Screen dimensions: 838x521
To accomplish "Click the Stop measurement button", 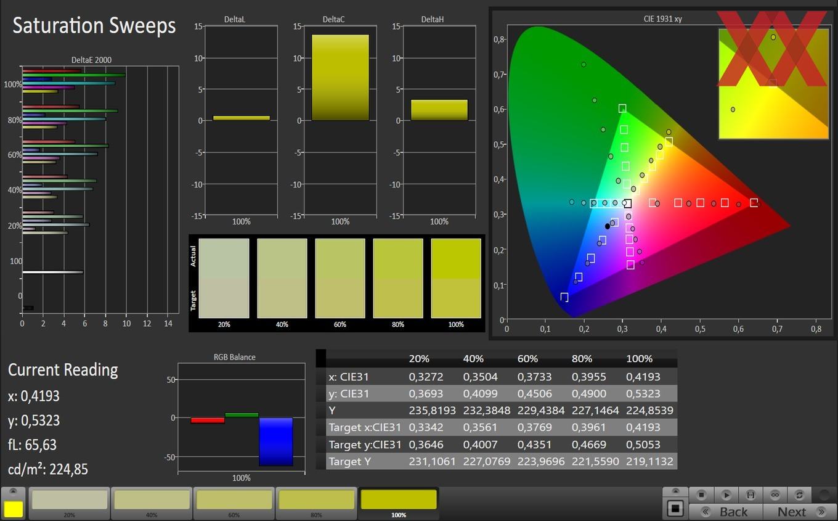I will click(x=701, y=494).
